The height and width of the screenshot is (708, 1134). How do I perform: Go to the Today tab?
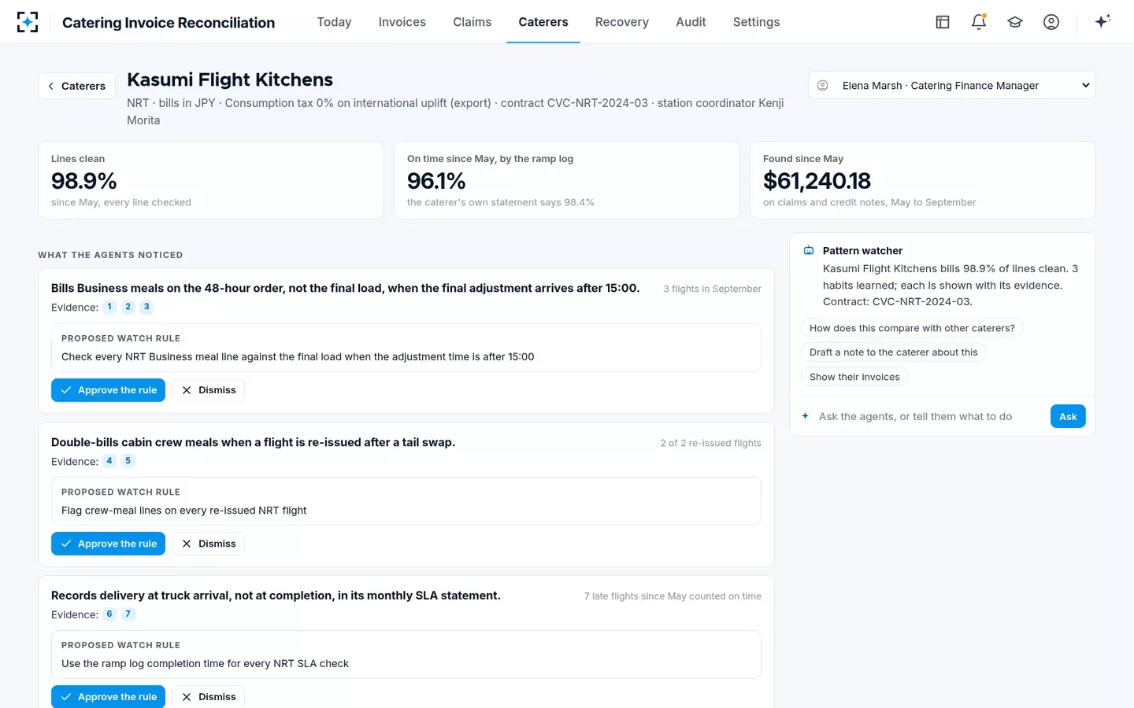click(334, 22)
